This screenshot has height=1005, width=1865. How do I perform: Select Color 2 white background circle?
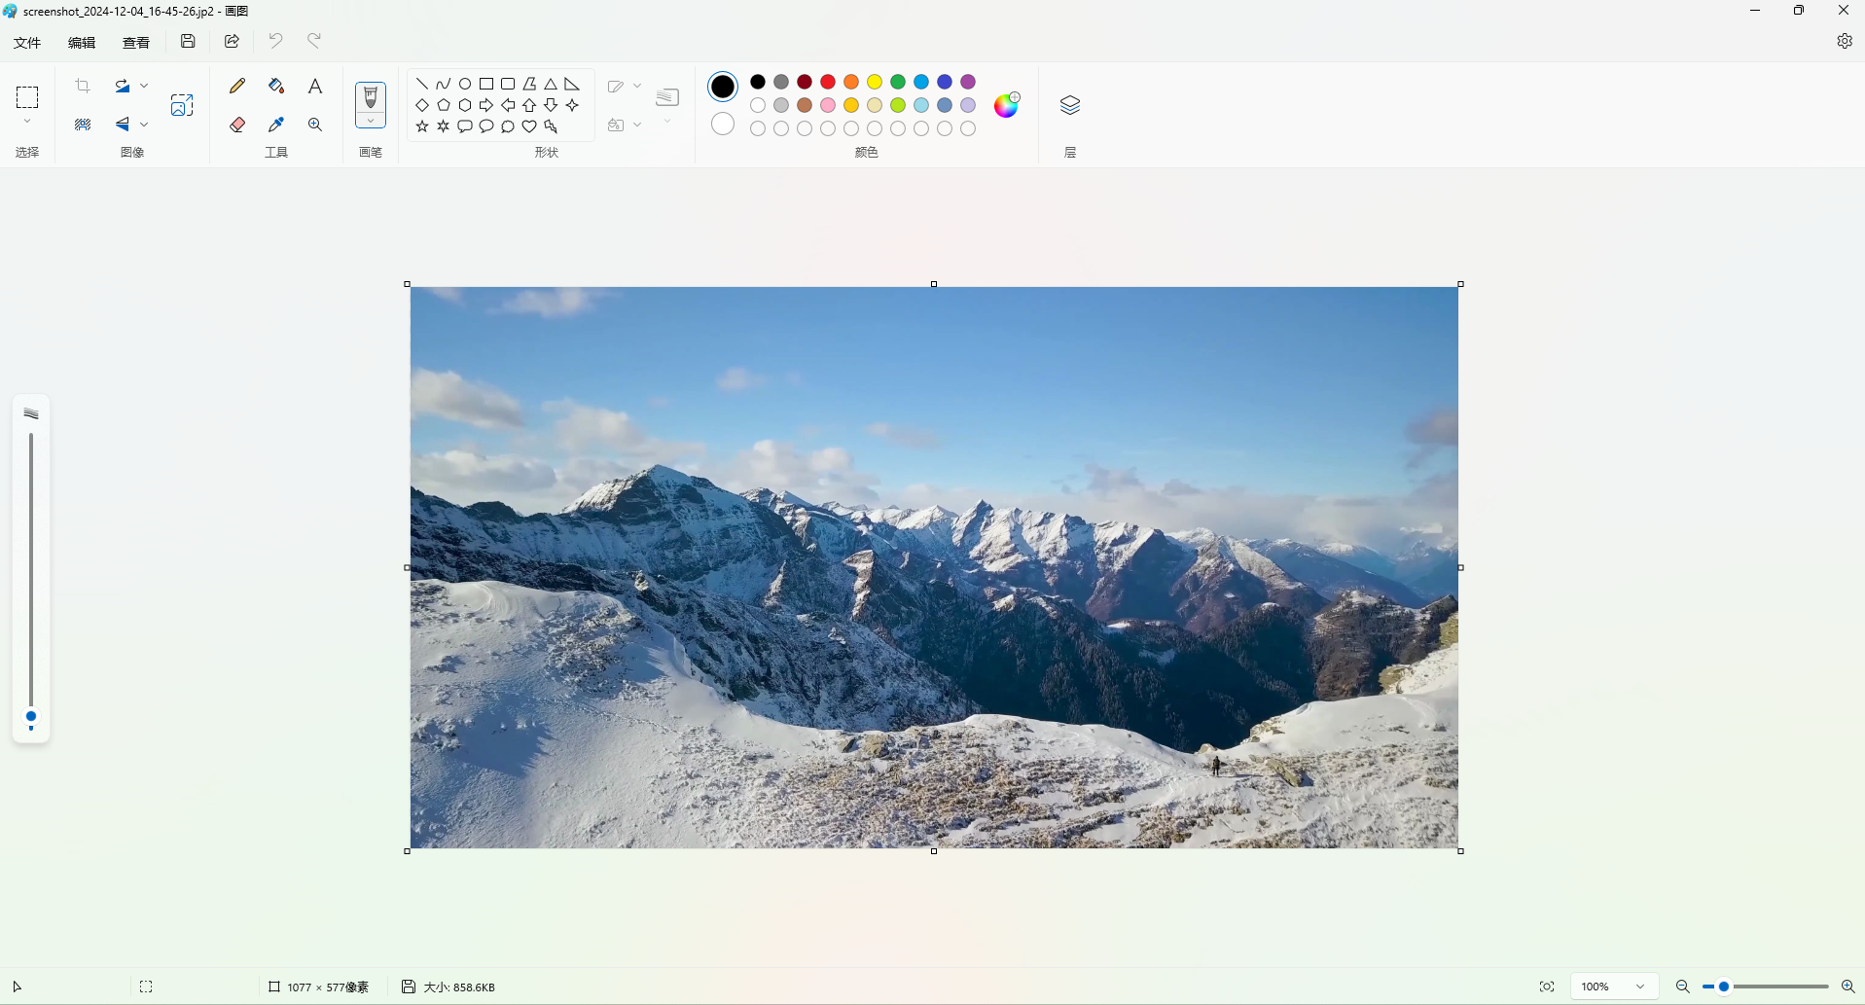723,124
